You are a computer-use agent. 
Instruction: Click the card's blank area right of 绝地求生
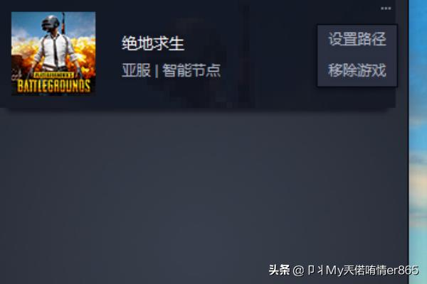point(251,43)
